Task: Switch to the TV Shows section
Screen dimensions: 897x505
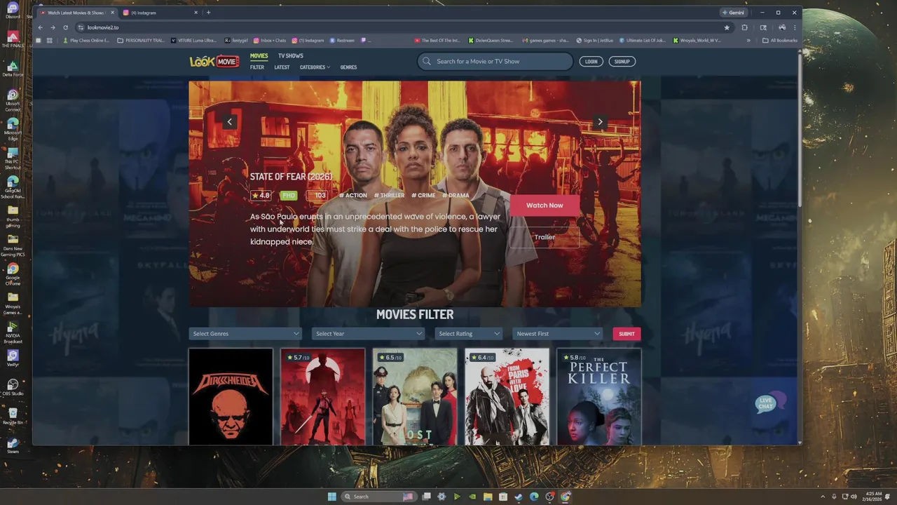Action: [290, 56]
